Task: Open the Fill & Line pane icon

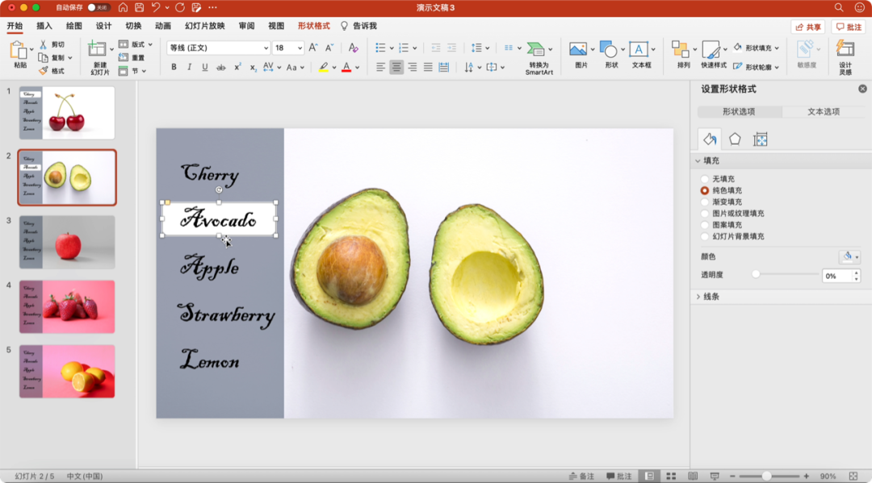Action: (710, 139)
